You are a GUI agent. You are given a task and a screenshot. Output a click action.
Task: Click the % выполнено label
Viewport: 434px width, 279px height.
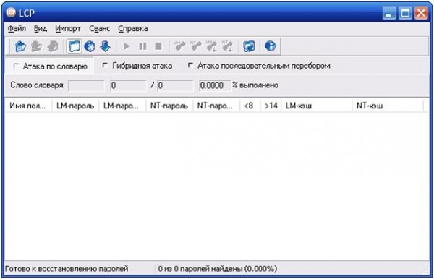[255, 85]
